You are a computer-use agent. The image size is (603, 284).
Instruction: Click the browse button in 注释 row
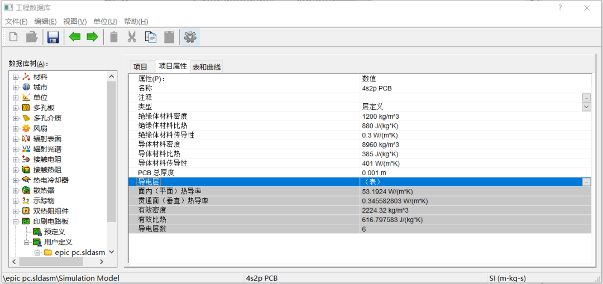pos(586,98)
